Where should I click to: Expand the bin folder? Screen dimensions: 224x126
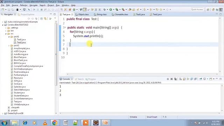(x=6, y=31)
